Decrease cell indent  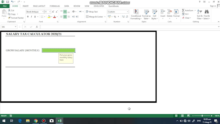coord(73,17)
